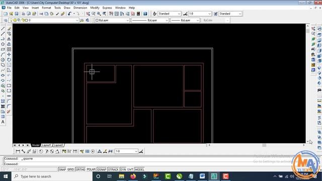322x181 pixels.
Task: Click the Erase modify tool
Action: (x=9, y=29)
